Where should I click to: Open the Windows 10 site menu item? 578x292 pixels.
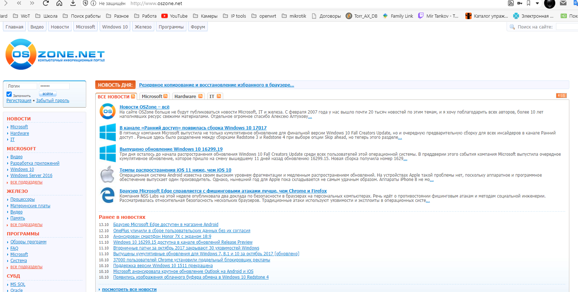[115, 27]
